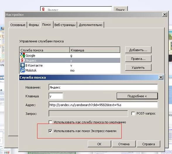
Task: Select the В Контакте row
Action: point(70,65)
